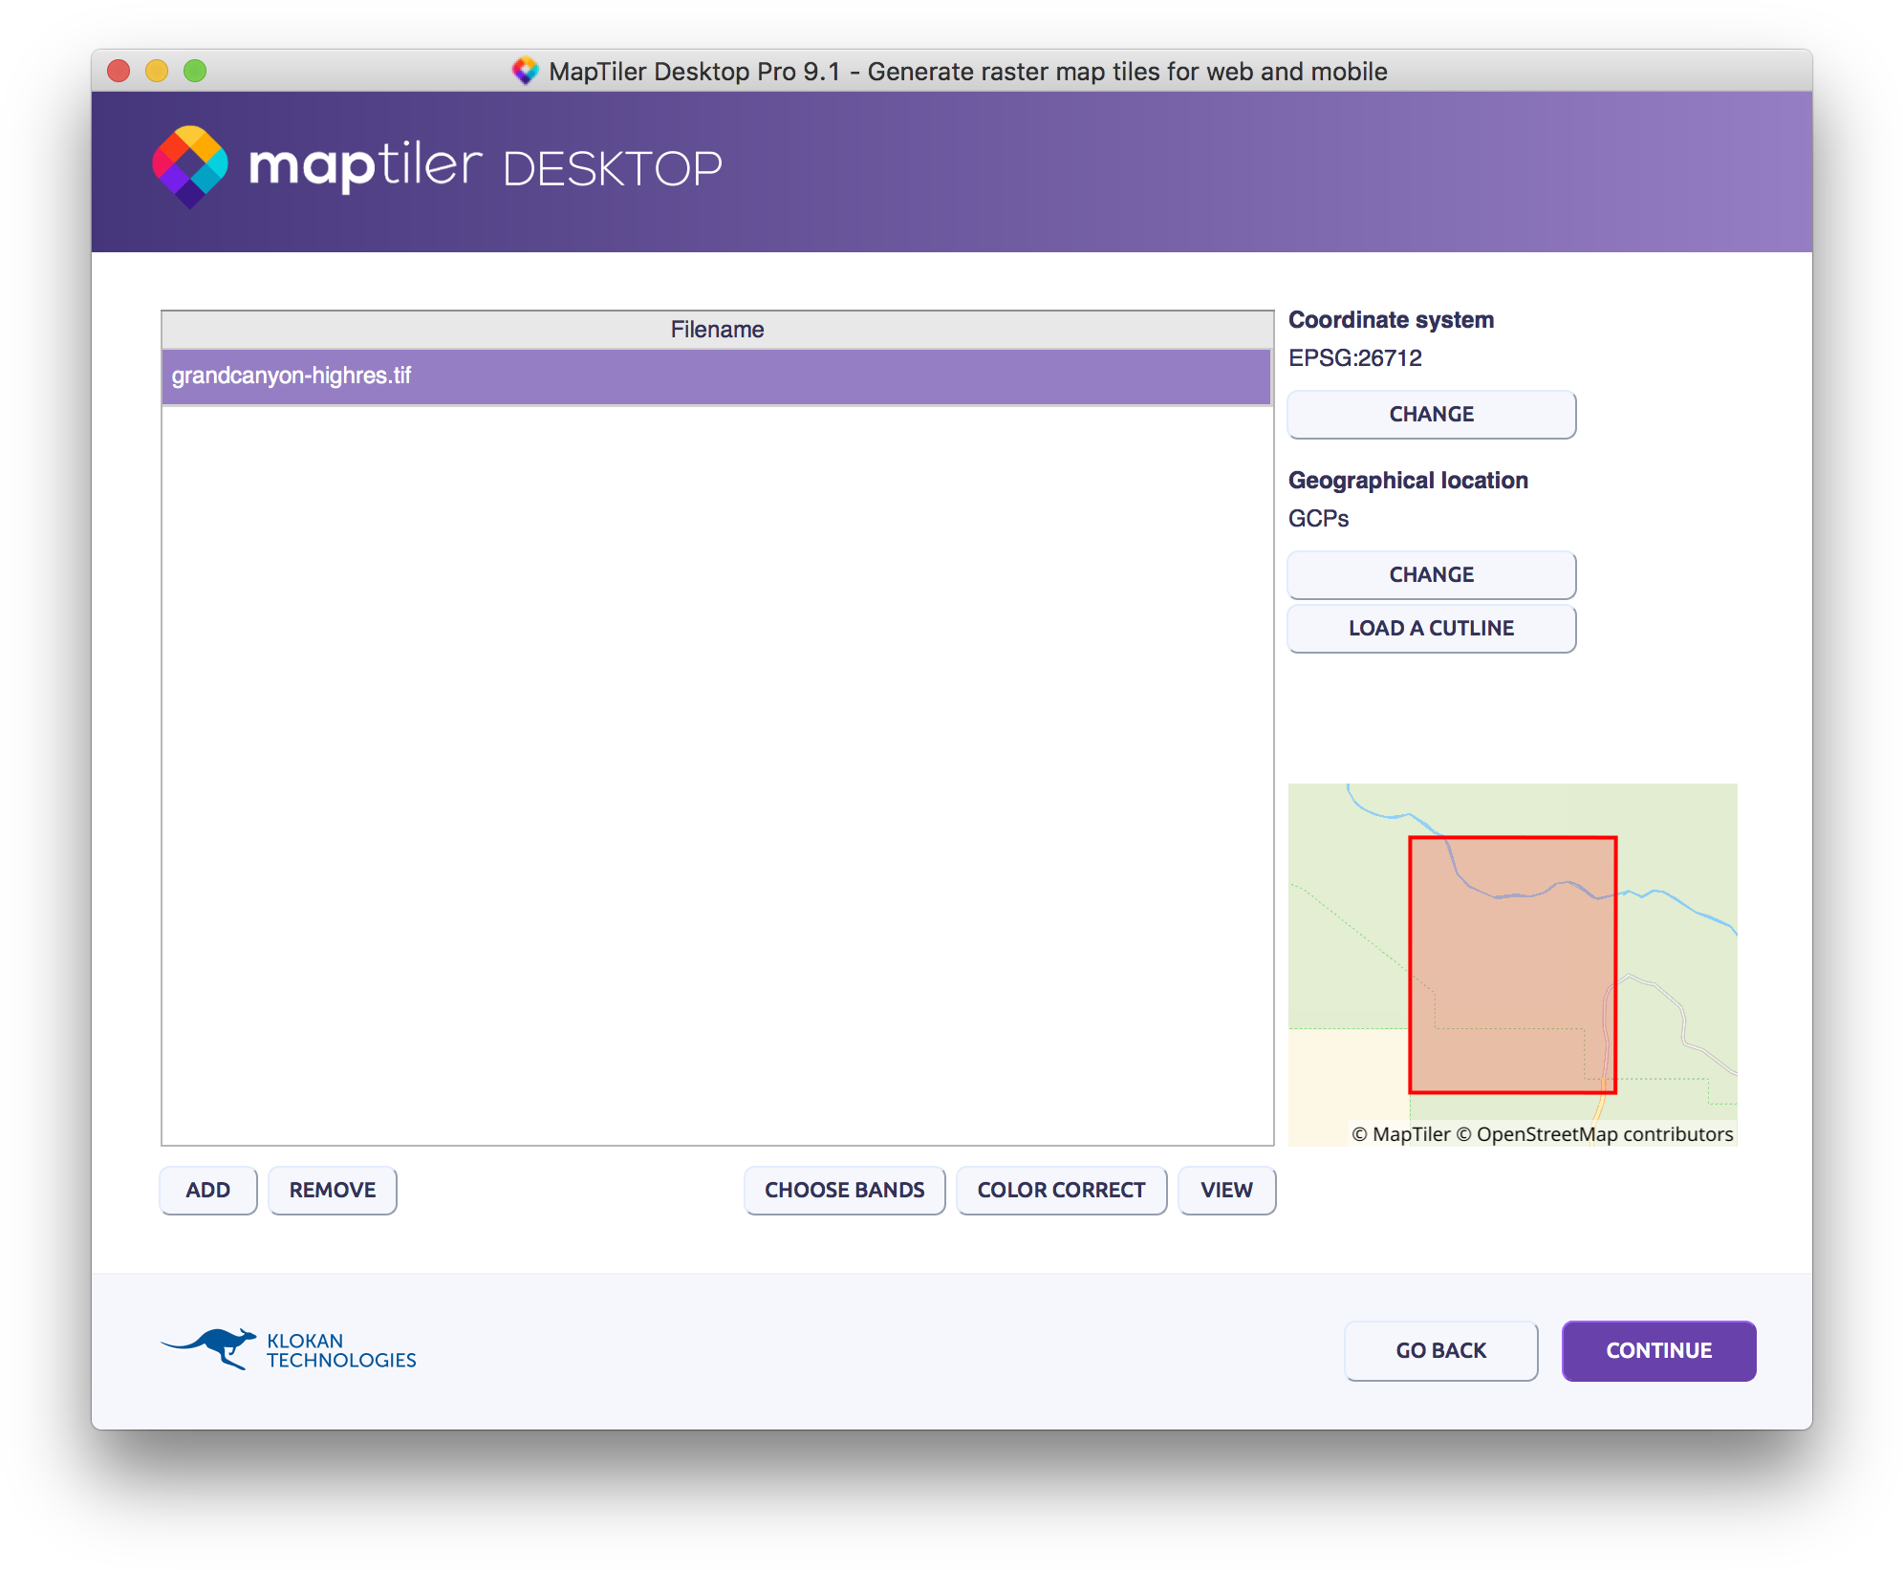Open the Load a Cutline dialog

[1431, 629]
